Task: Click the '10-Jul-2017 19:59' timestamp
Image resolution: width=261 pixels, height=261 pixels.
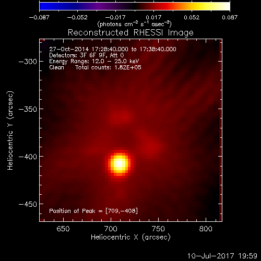Action: pos(222,256)
